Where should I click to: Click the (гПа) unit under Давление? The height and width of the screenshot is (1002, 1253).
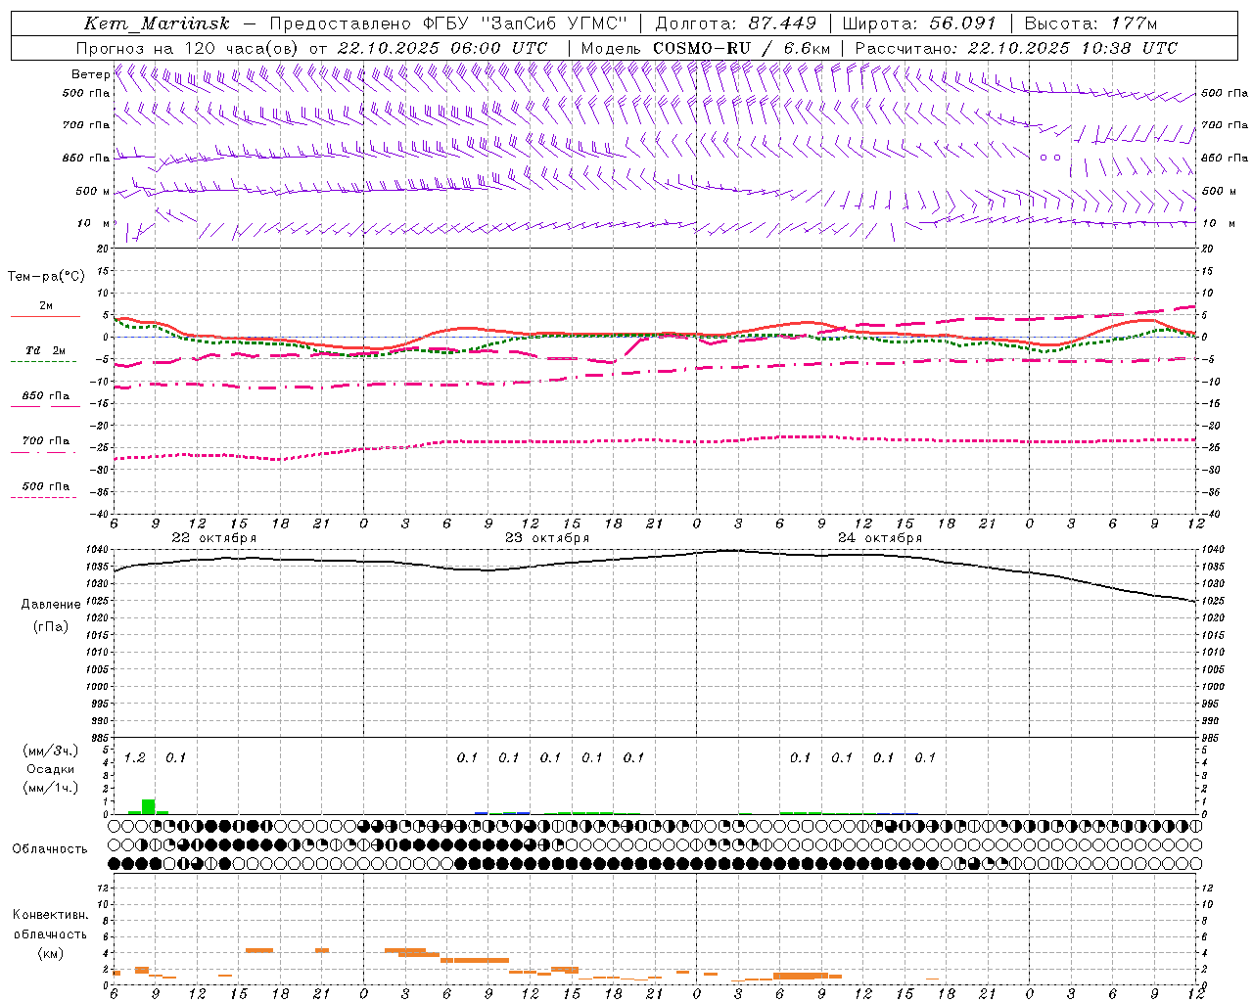point(51,627)
